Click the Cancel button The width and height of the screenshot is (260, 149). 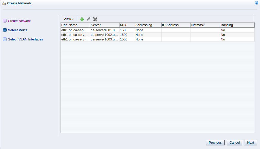click(234, 143)
